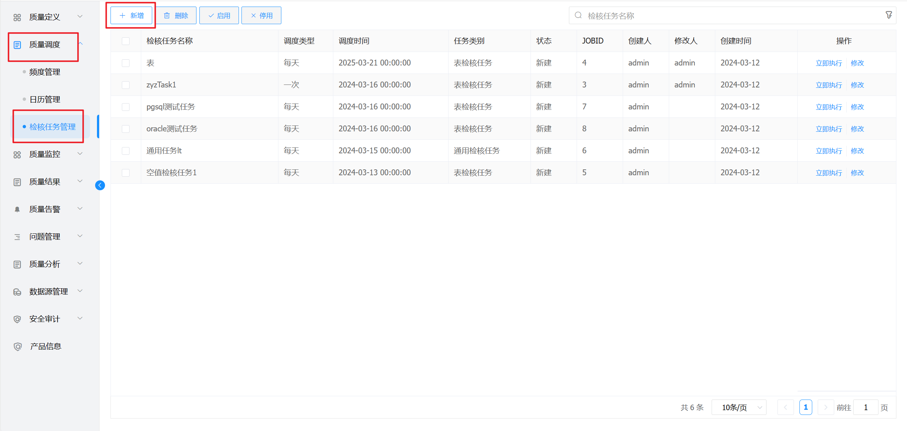Screen dimensions: 907x431
Task: Check the 空值检核任务1 row checkbox
Action: tap(125, 173)
